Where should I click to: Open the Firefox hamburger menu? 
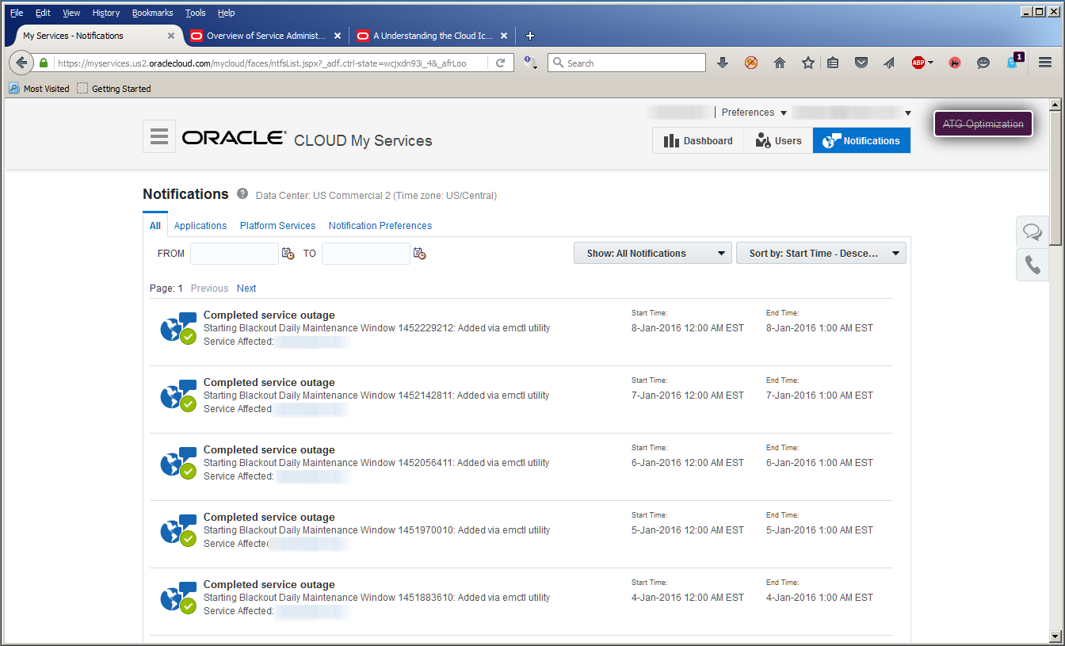point(1045,63)
